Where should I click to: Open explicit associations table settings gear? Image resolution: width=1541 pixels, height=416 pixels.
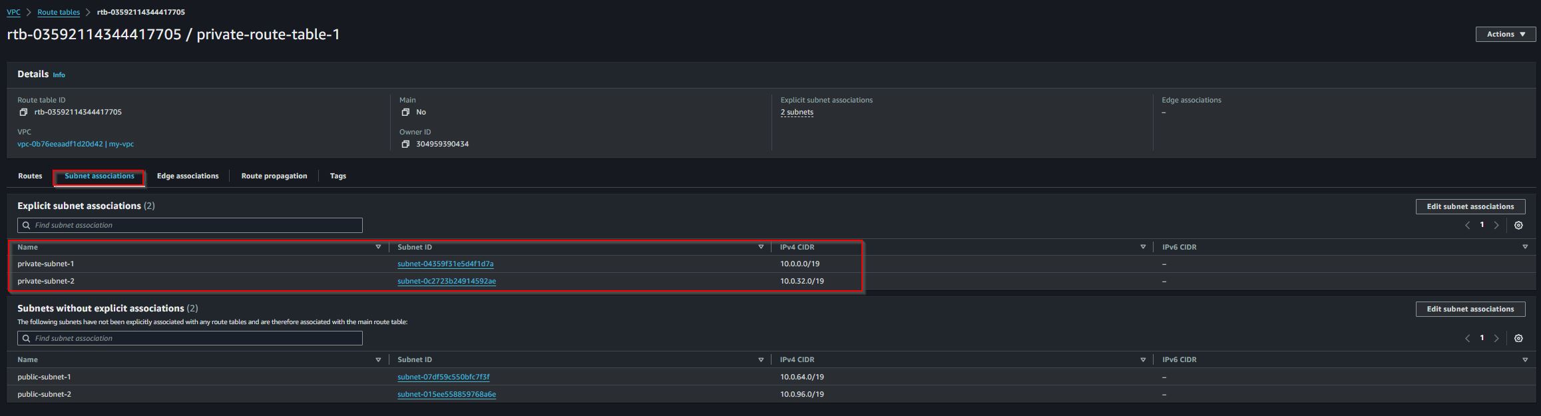point(1518,226)
